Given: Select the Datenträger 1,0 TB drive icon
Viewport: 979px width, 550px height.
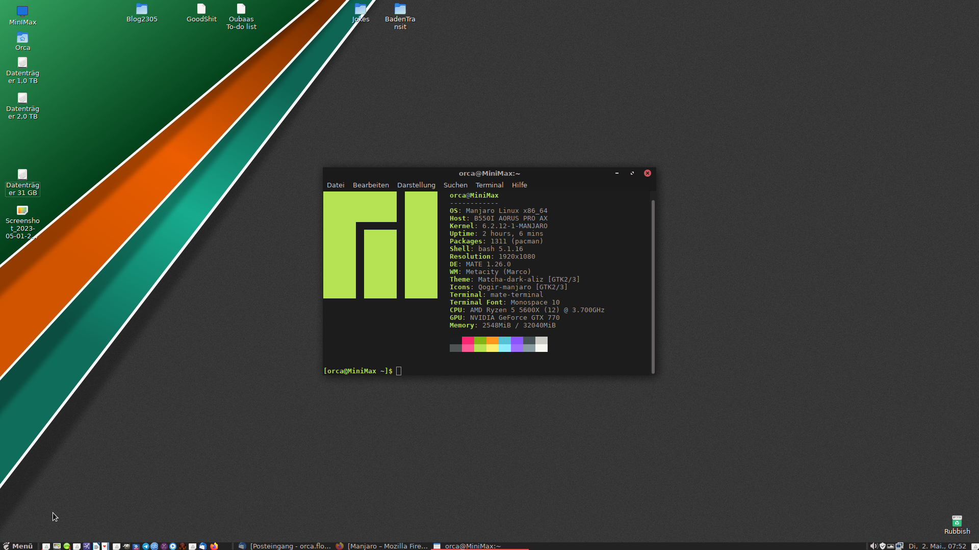Looking at the screenshot, I should pos(22,70).
